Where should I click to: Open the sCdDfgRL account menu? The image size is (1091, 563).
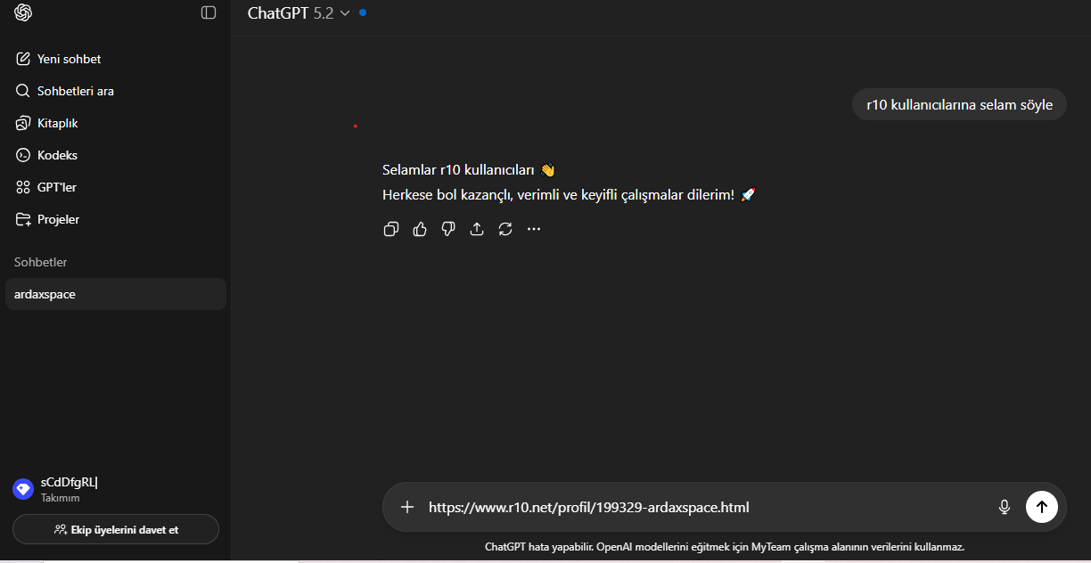pyautogui.click(x=116, y=489)
